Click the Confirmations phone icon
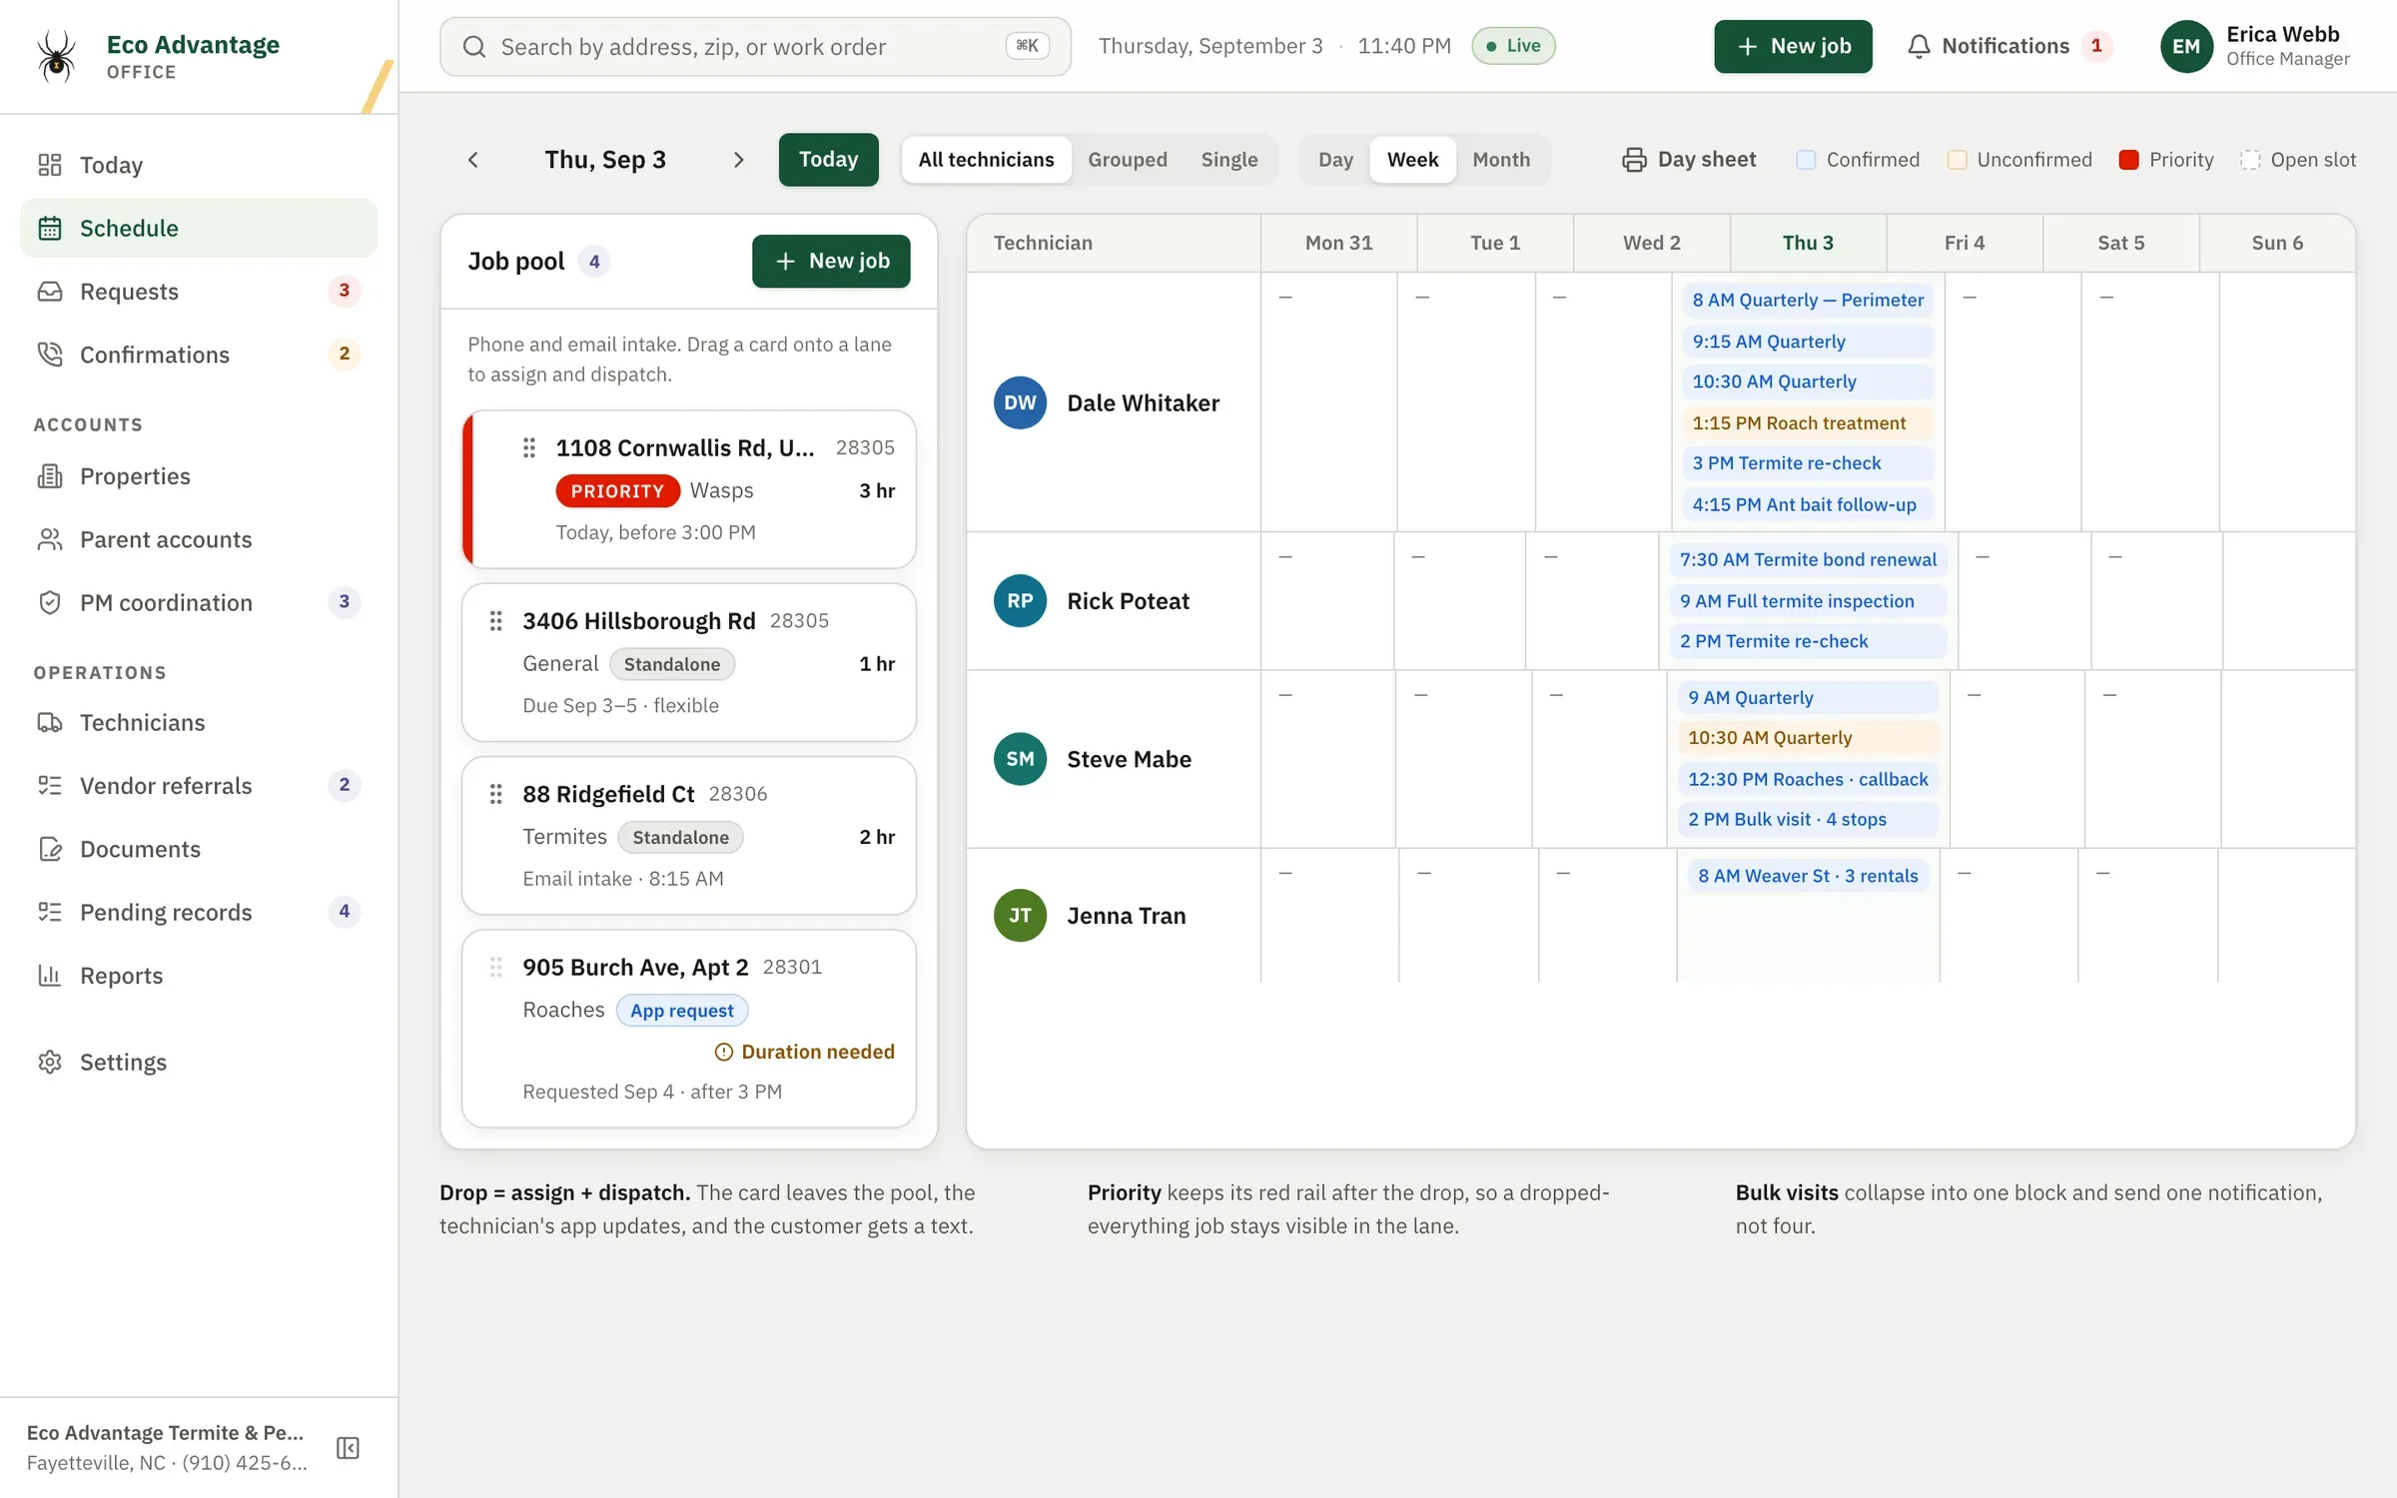This screenshot has height=1498, width=2397. click(x=50, y=355)
